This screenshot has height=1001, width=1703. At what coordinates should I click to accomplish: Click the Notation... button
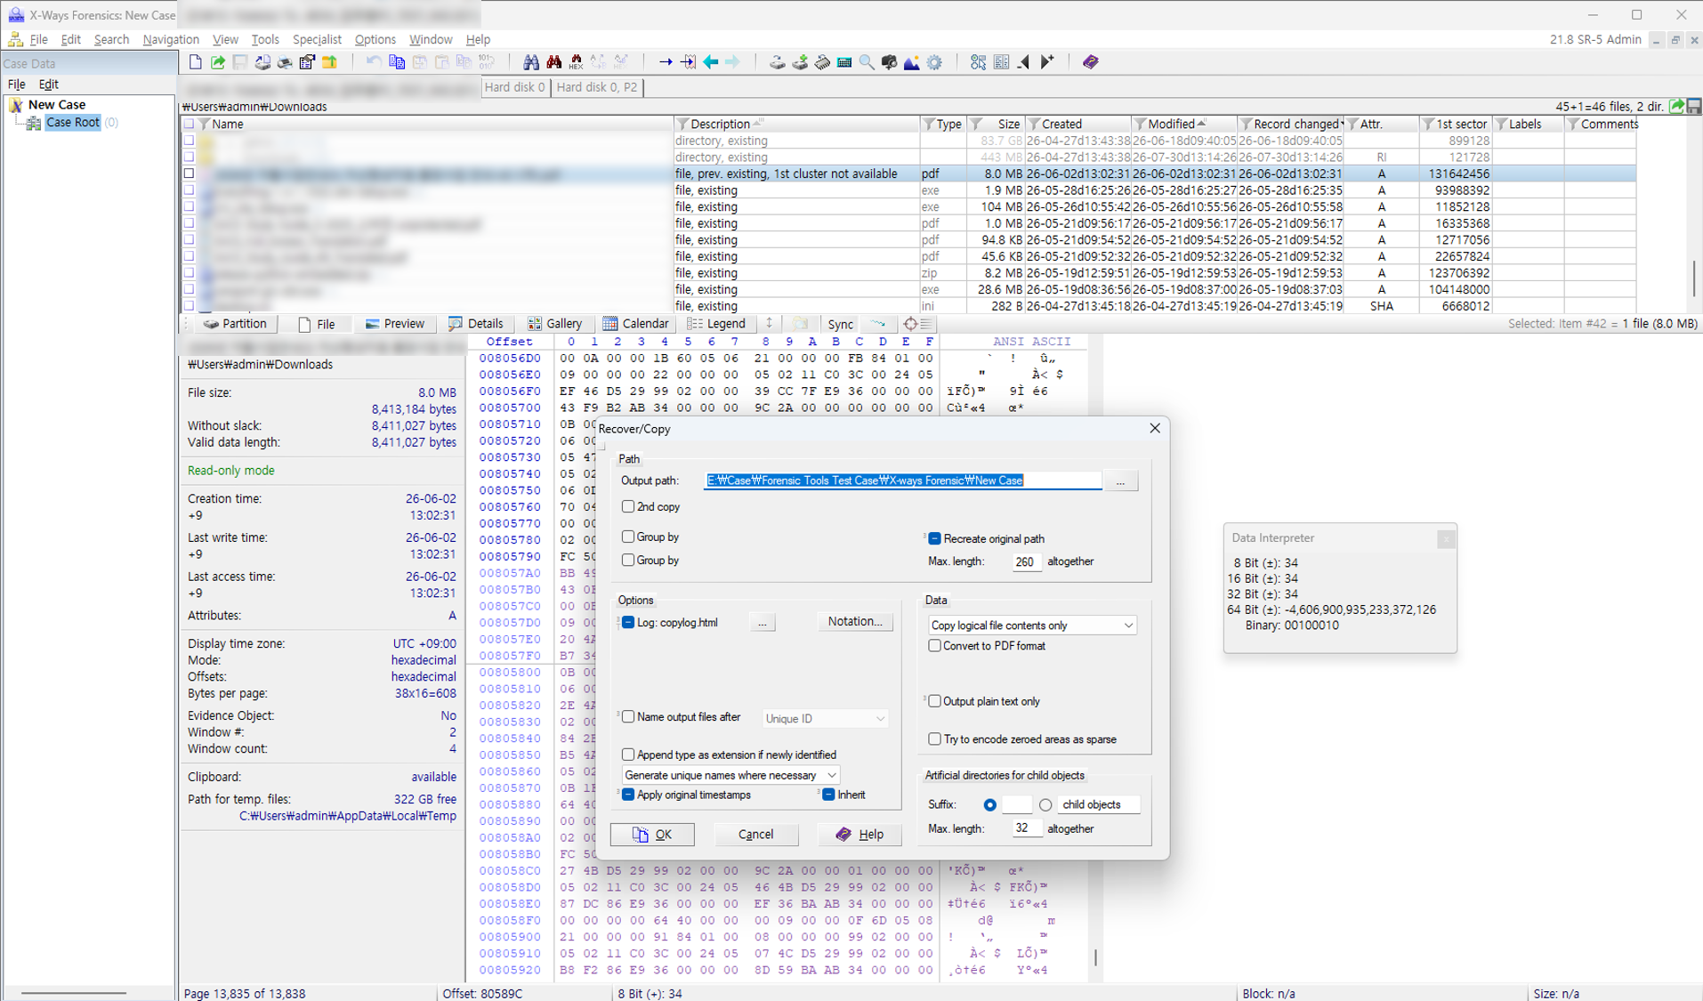(855, 621)
